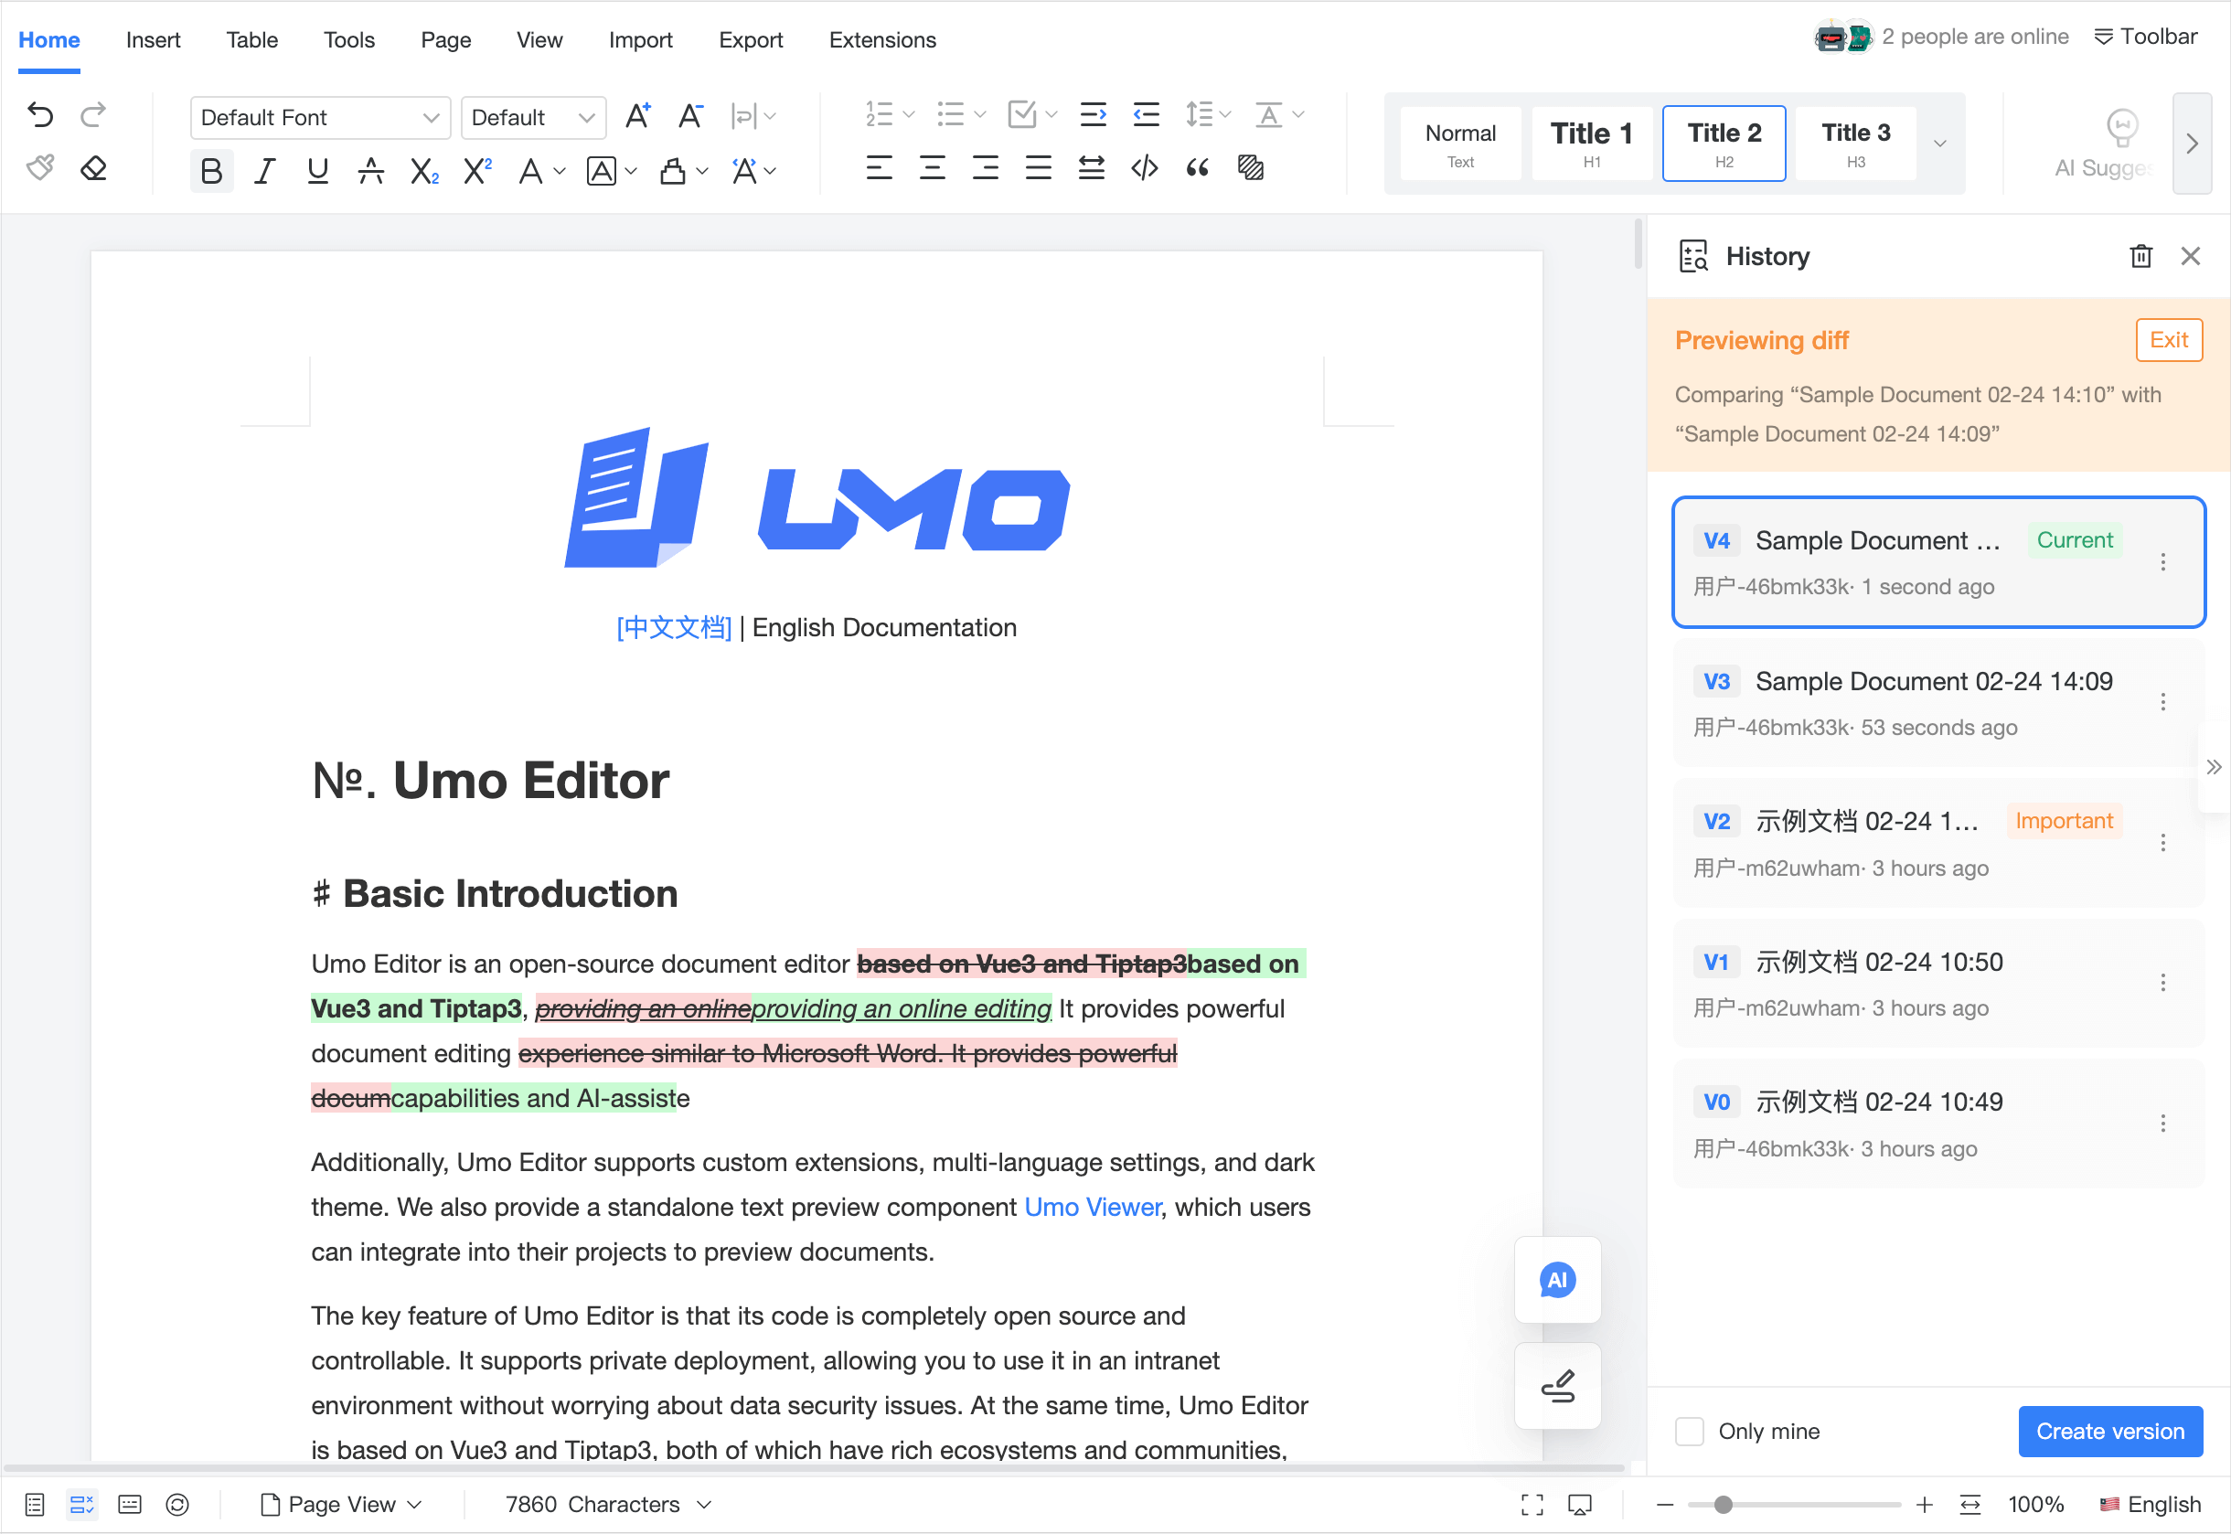Select the center alignment icon

(932, 168)
